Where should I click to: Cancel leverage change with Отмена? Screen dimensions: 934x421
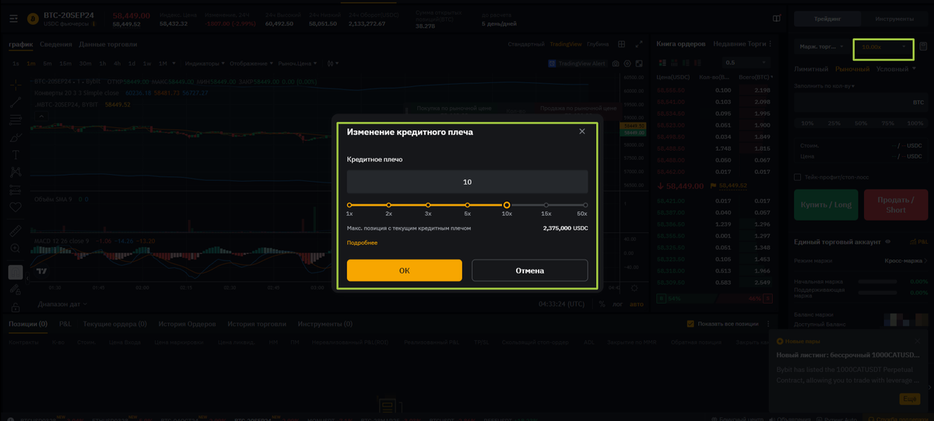(x=529, y=270)
